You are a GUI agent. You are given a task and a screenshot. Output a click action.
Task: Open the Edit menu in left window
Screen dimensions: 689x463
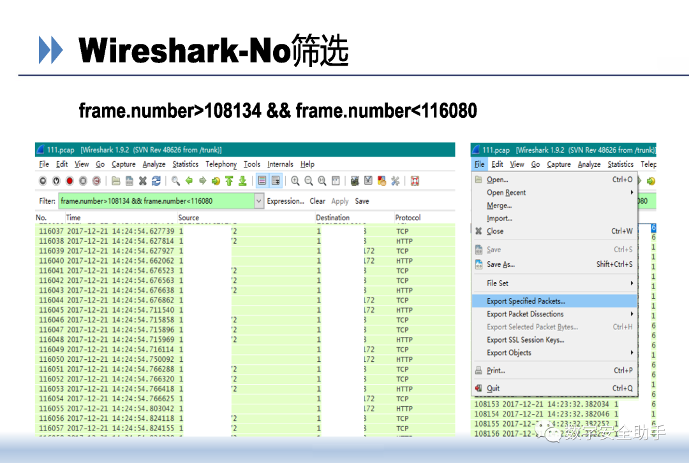(62, 164)
